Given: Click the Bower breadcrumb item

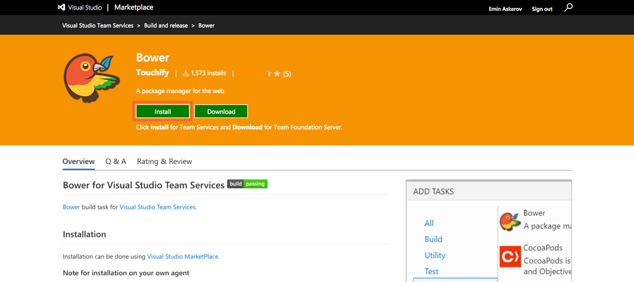Looking at the screenshot, I should tap(206, 26).
